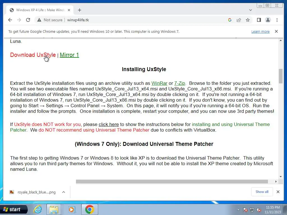Select the Windows XP 4 Life tab
287x215 pixels.
click(40, 10)
